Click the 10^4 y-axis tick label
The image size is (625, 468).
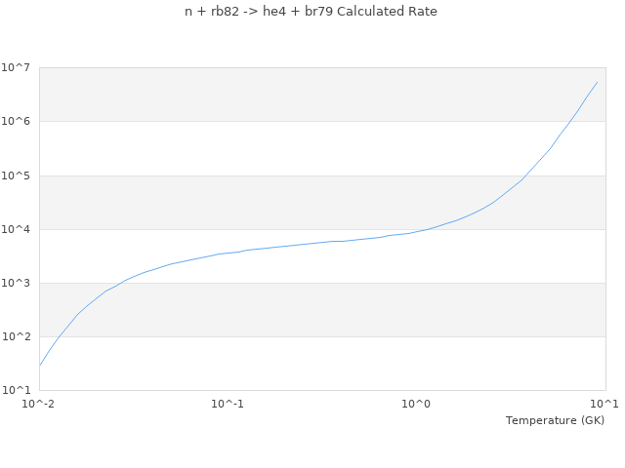[17, 229]
